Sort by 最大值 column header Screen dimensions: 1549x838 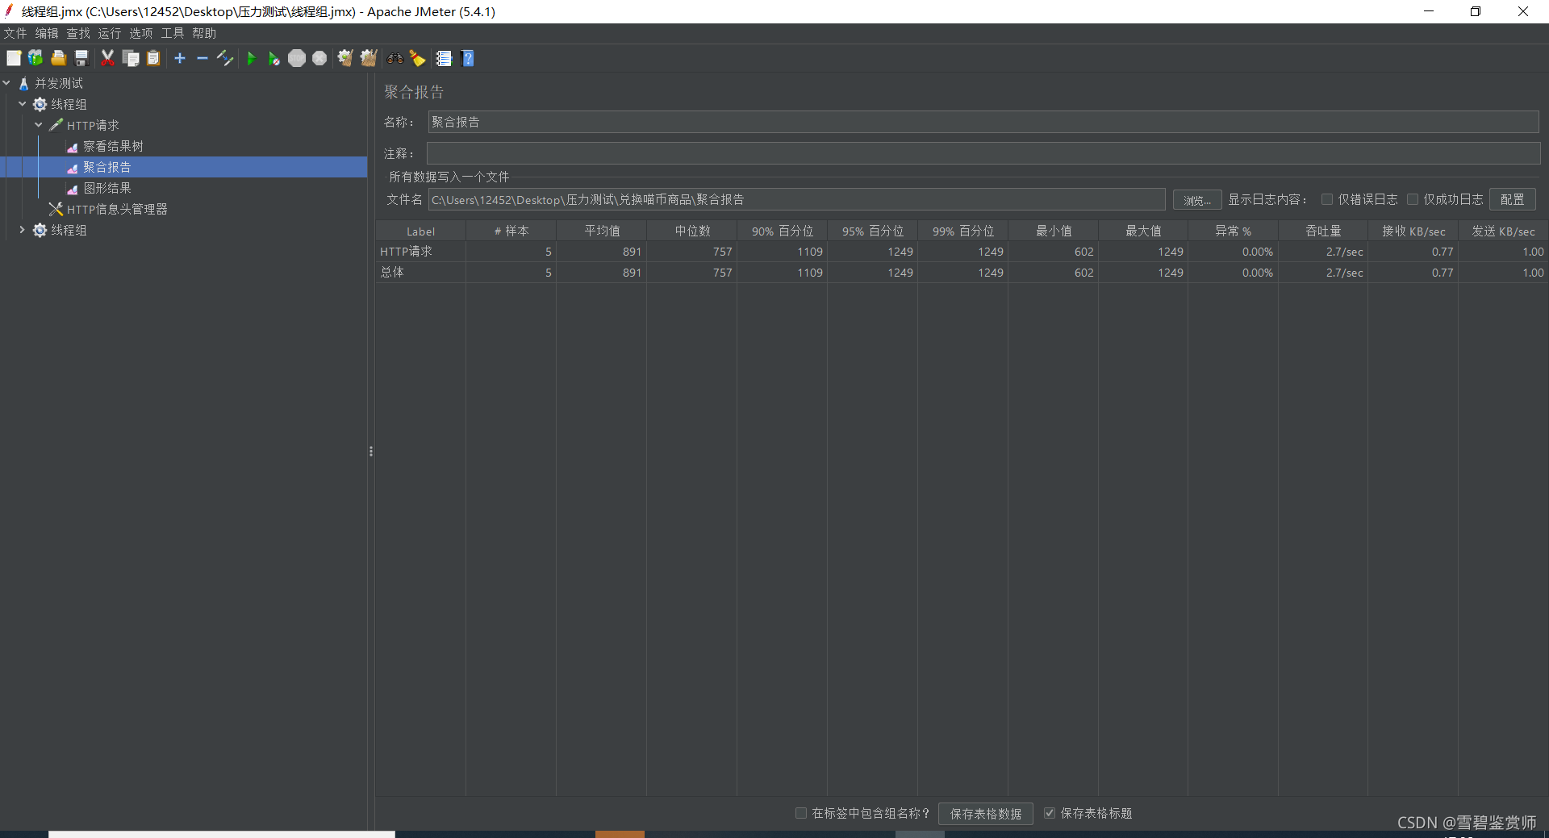pyautogui.click(x=1143, y=231)
